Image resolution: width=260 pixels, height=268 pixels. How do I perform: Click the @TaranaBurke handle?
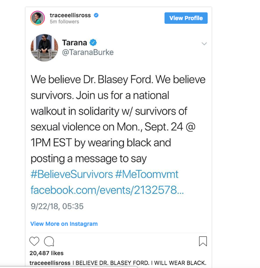(x=88, y=52)
